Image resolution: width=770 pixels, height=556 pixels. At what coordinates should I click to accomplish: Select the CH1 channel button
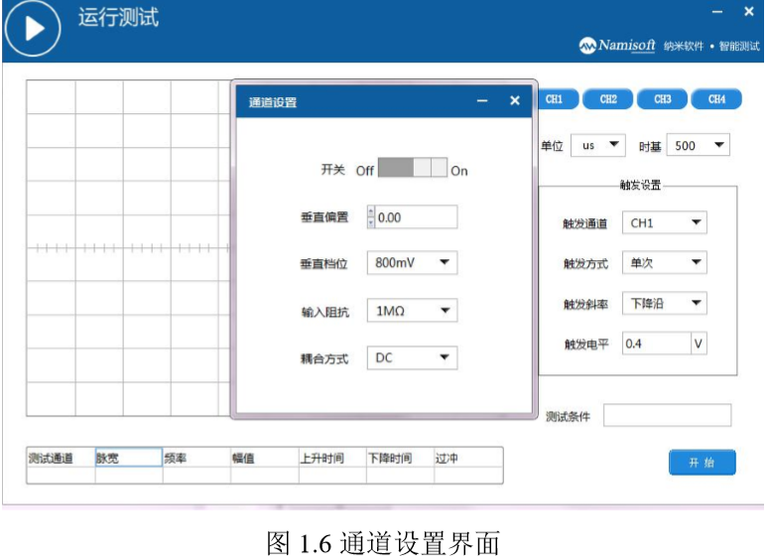pyautogui.click(x=555, y=99)
